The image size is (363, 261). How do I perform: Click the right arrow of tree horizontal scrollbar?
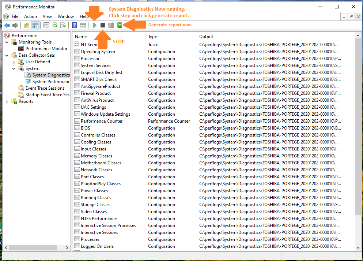point(67,247)
